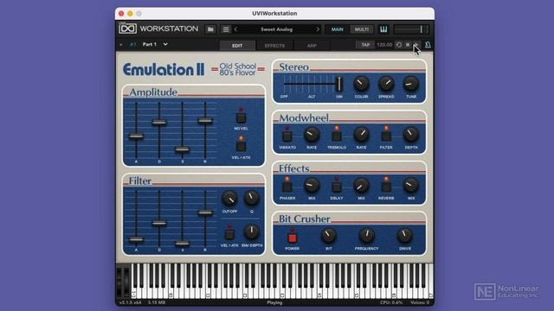
Task: Click the Bit Crusher FREQUENCY knob
Action: click(367, 236)
